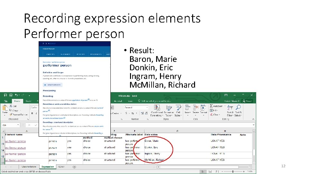Viewport: 309px width, 174px height.
Task: Select the Expression sheet tab
Action: (x=48, y=167)
